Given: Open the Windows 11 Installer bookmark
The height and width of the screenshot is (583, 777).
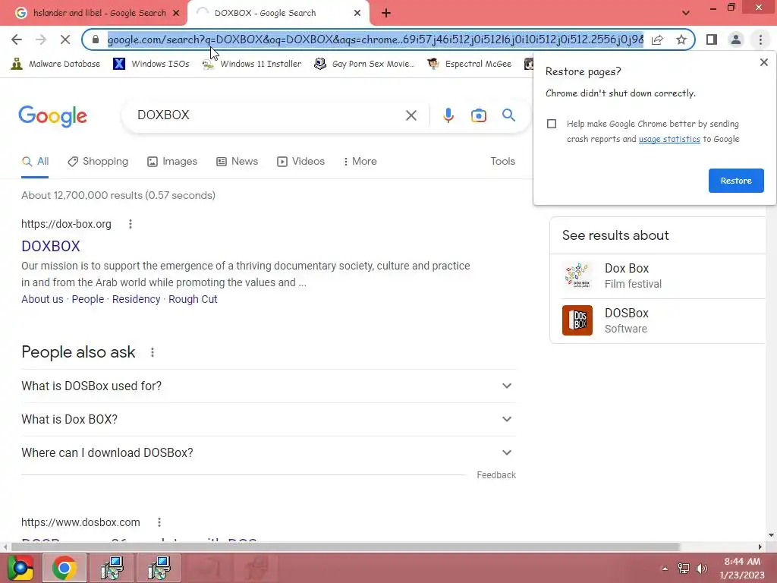Looking at the screenshot, I should (x=252, y=64).
